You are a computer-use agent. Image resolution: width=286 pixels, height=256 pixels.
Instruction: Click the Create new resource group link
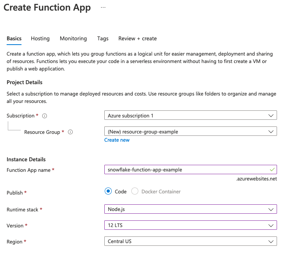[x=117, y=140]
